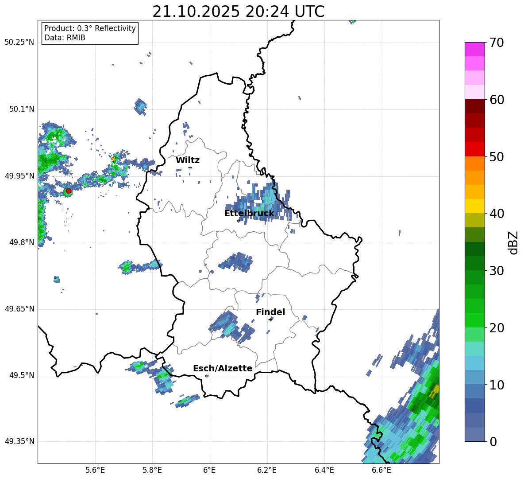Click the Data: RMIB text
524x479 pixels.
(x=65, y=38)
